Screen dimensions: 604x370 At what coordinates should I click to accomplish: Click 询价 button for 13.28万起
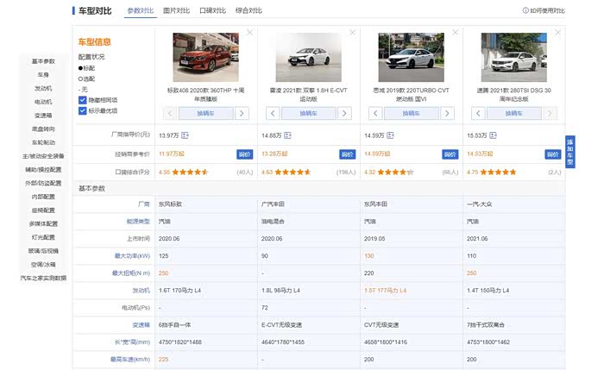coord(347,154)
